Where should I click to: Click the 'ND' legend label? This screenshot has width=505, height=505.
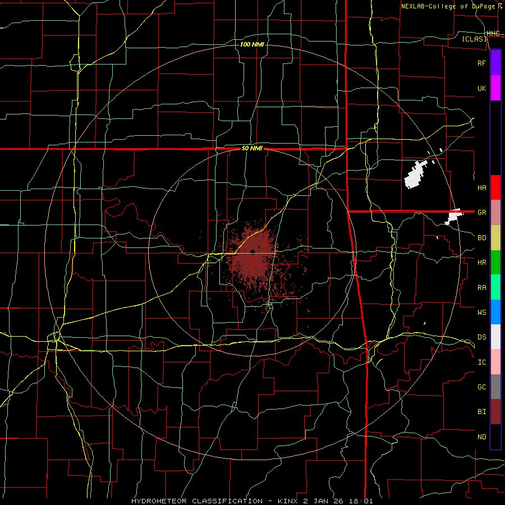[482, 437]
